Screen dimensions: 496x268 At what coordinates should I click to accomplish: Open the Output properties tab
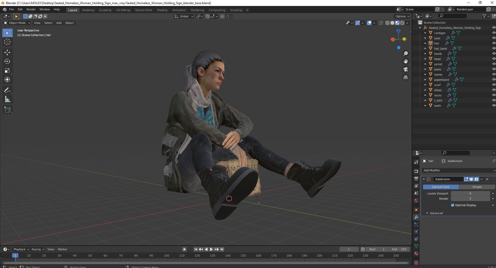(x=416, y=179)
